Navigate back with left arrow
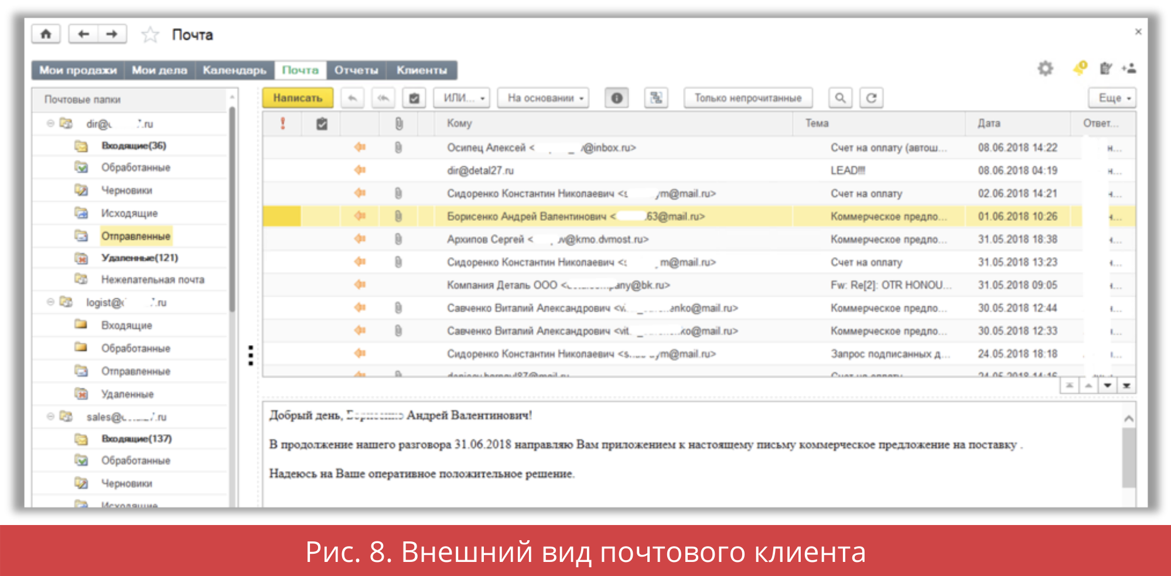The width and height of the screenshot is (1171, 576). click(x=83, y=34)
